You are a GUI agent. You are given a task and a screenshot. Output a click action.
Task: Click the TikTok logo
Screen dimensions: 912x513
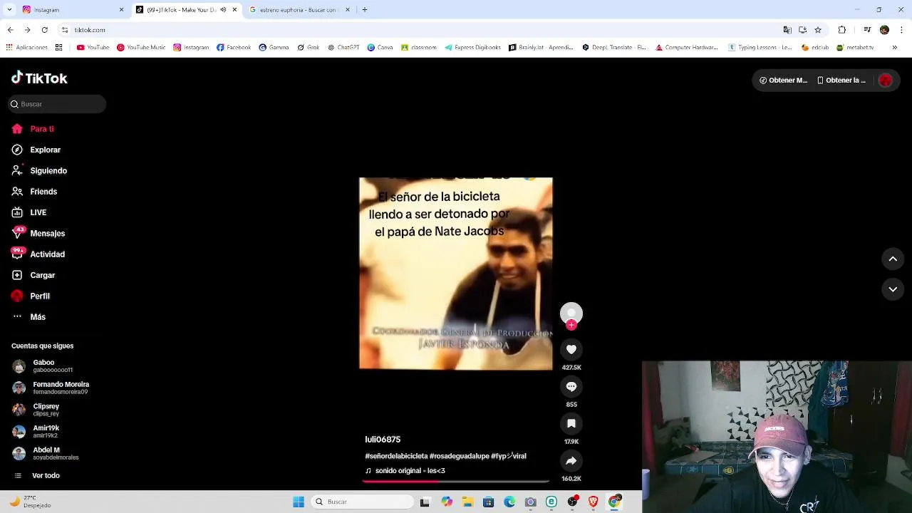pyautogui.click(x=39, y=78)
